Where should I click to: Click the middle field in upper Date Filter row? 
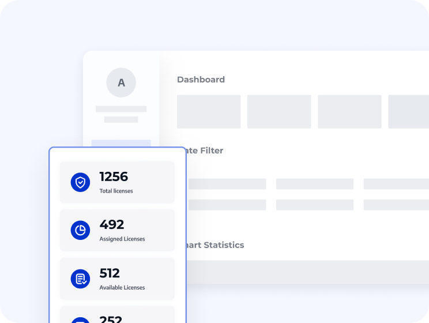(314, 184)
